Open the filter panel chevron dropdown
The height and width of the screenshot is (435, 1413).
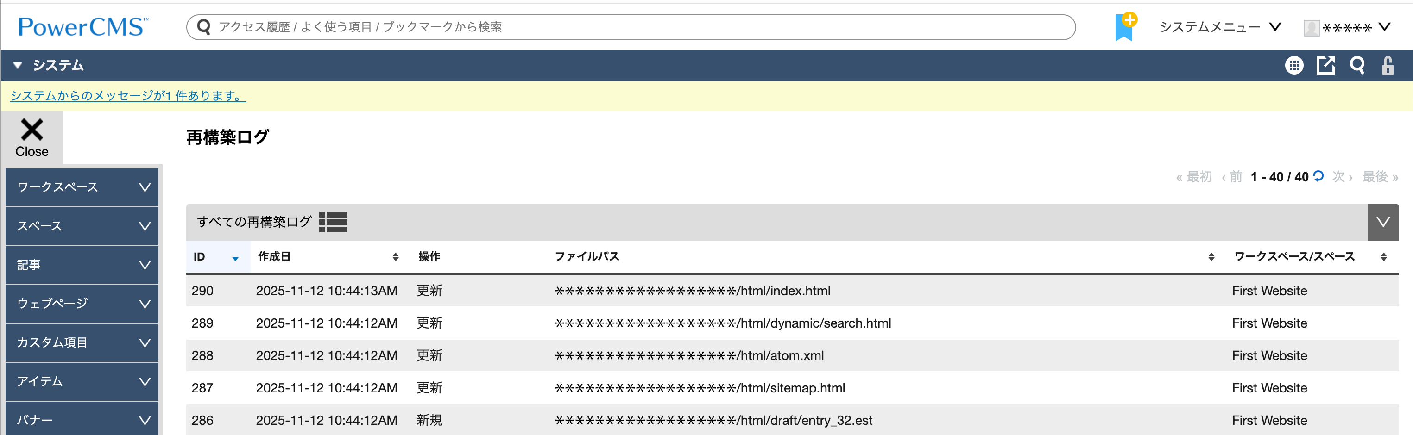coord(1383,222)
